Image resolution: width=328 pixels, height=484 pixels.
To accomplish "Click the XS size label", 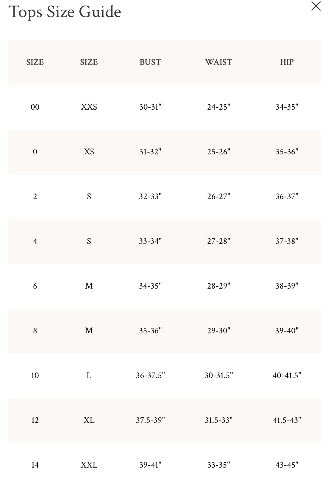I will [x=89, y=152].
